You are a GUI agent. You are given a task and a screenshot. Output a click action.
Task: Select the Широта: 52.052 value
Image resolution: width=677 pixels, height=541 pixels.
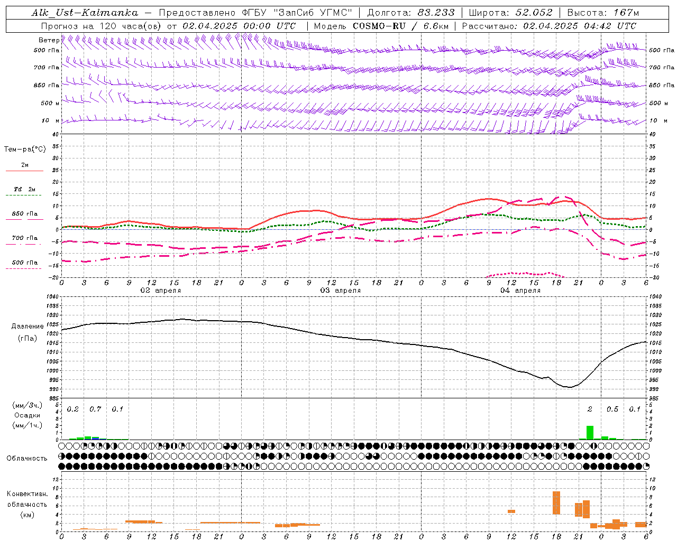point(511,13)
